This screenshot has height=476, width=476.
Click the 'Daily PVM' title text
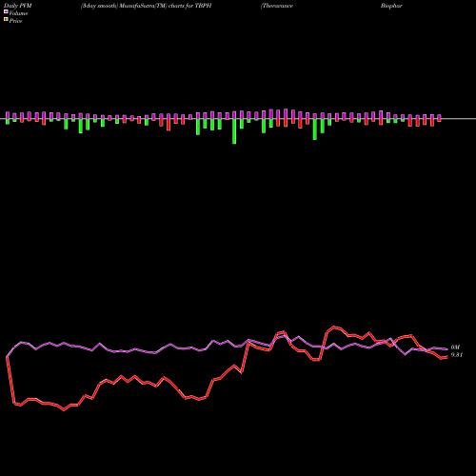(18, 6)
